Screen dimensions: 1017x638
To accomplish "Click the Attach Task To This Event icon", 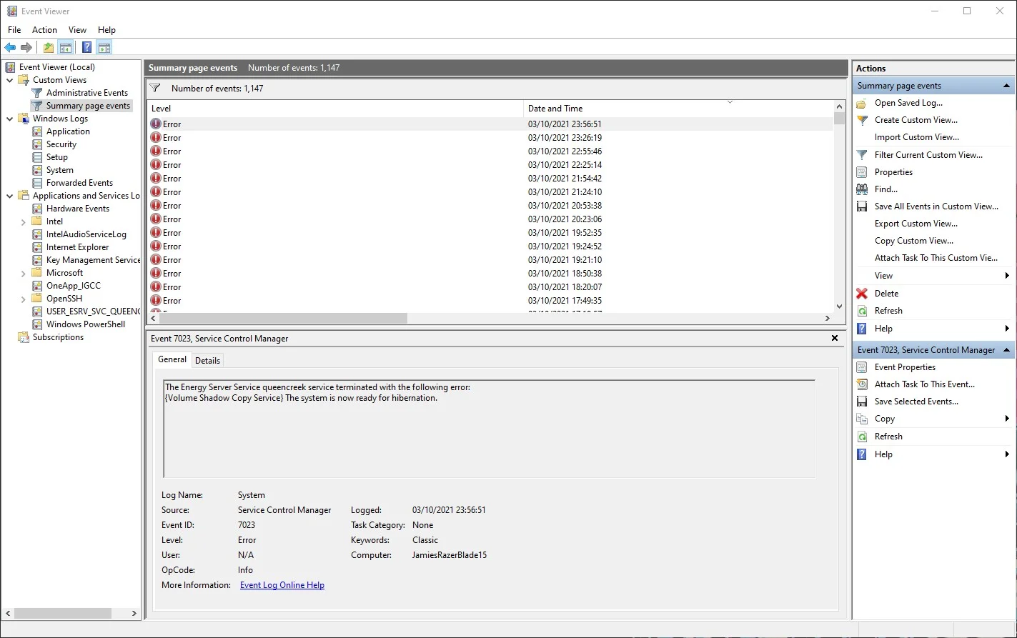I will [862, 384].
